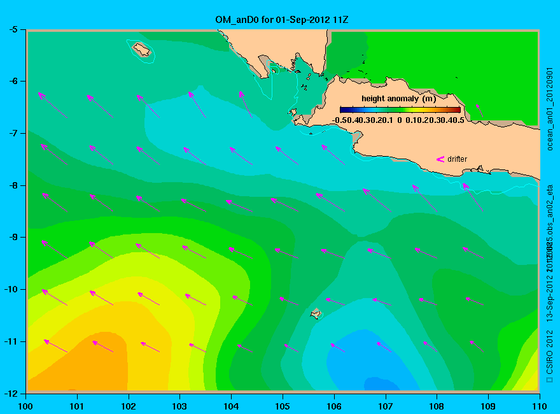Click the "ocean_an01_20120901" vertical label

point(550,109)
